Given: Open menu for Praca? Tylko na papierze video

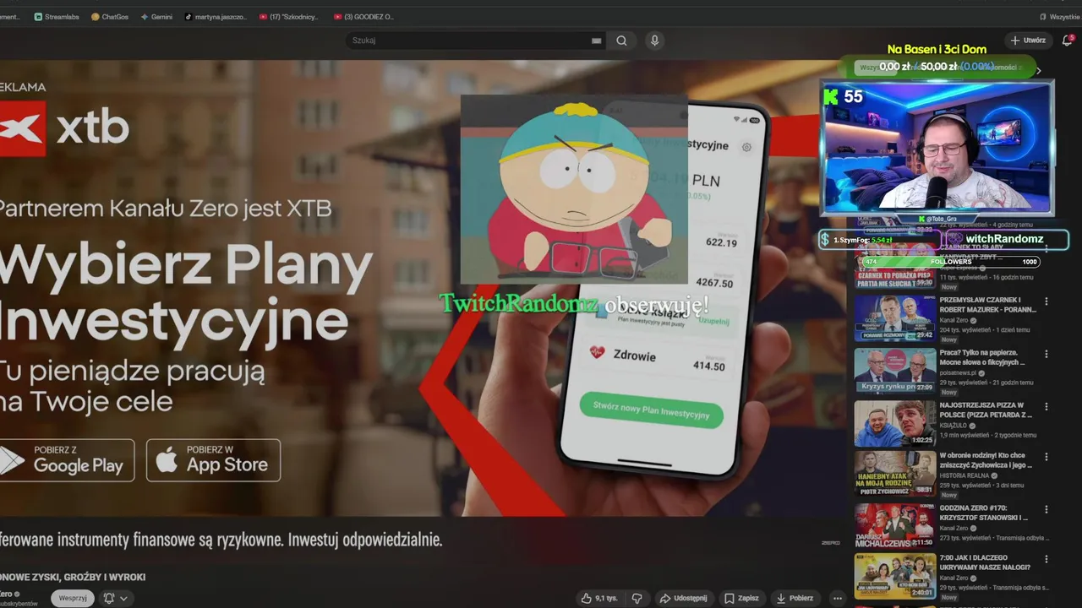Looking at the screenshot, I should pos(1046,354).
